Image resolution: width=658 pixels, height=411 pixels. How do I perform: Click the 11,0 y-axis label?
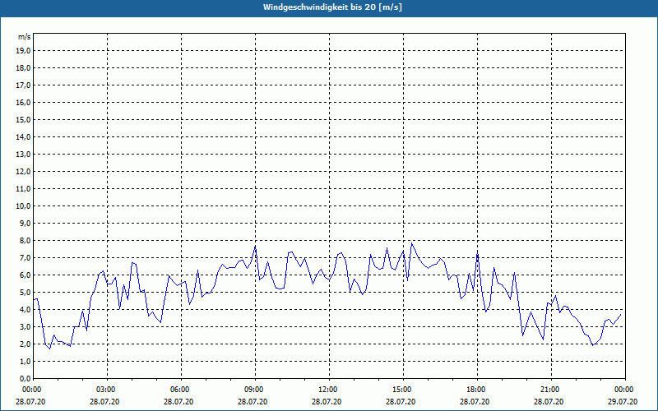[24, 189]
